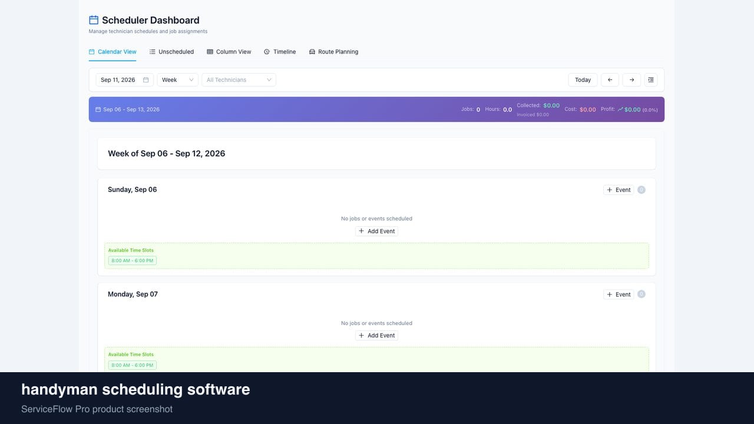Screen dimensions: 754x424
Task: Click the Sep 11, 2026 date field
Action: click(x=124, y=80)
